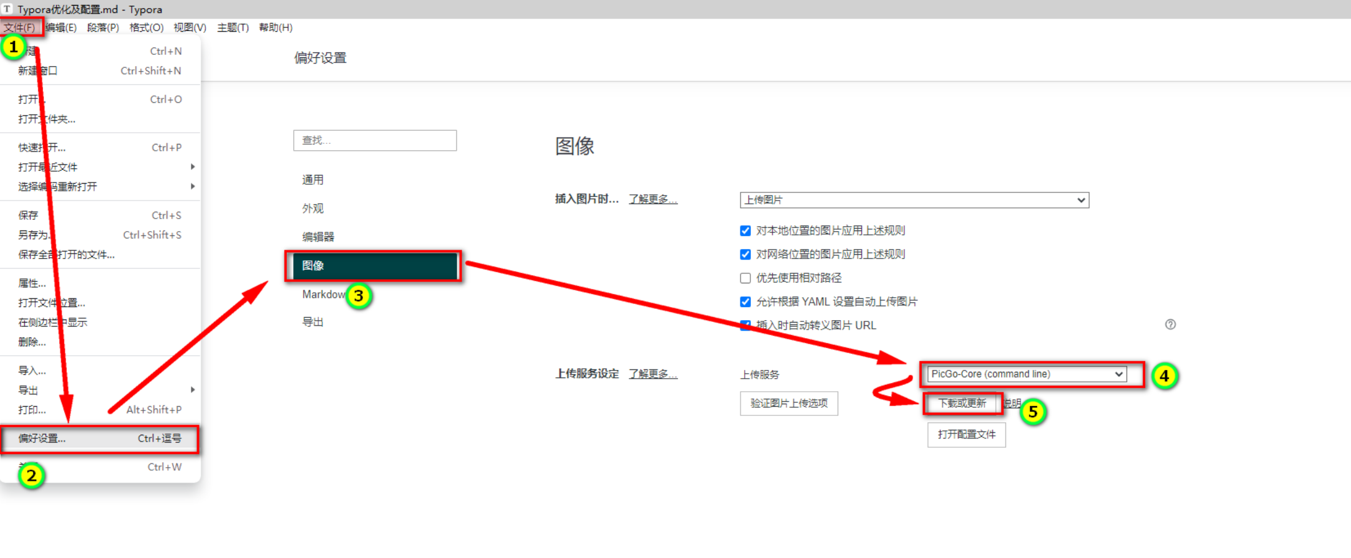This screenshot has height=558, width=1351.
Task: Click 验证图片上传选项 button
Action: [x=788, y=404]
